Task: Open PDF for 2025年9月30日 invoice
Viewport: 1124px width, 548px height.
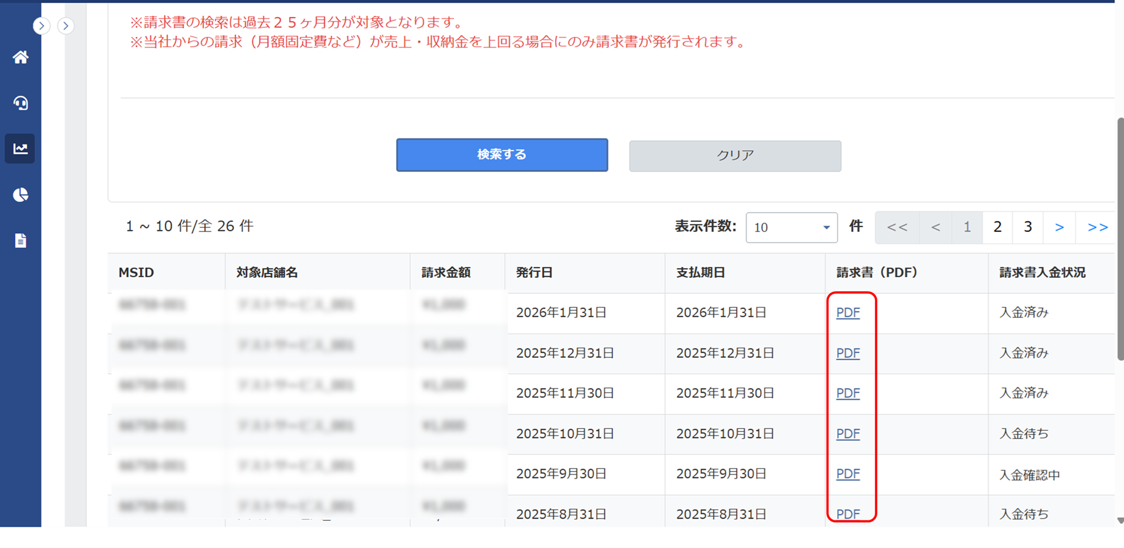Action: 848,474
